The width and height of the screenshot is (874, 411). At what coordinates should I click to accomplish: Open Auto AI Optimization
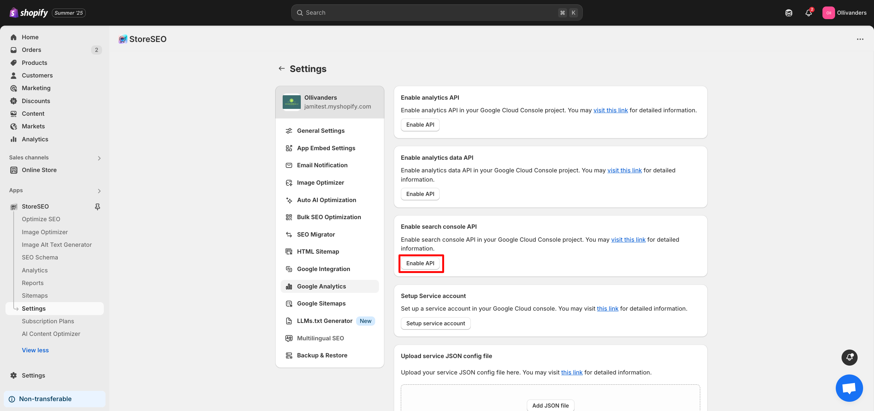click(x=329, y=200)
